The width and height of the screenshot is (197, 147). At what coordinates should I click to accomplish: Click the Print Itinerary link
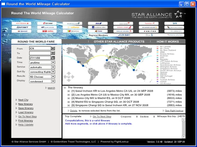[25, 121]
